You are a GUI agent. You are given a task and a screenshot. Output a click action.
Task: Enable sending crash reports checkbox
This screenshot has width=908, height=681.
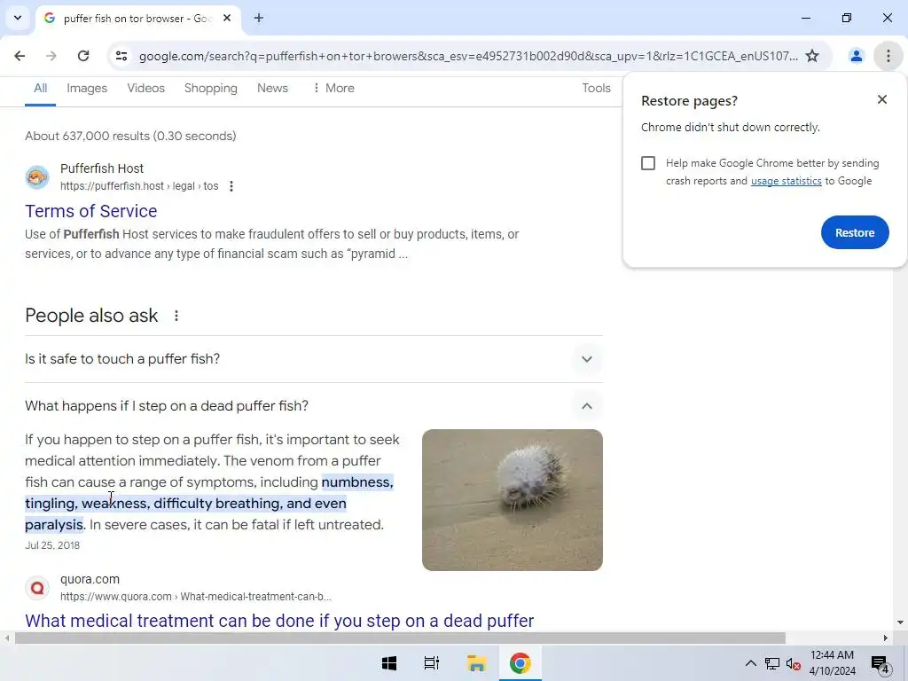(648, 163)
